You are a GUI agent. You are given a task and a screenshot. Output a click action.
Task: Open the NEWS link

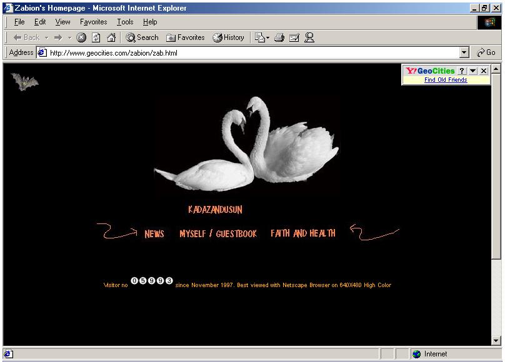[154, 233]
